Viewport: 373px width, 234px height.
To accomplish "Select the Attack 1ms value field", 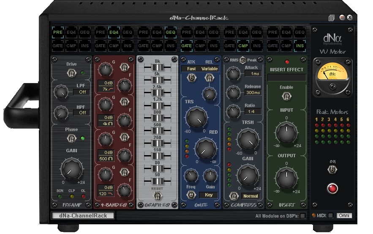I will pos(253,73).
